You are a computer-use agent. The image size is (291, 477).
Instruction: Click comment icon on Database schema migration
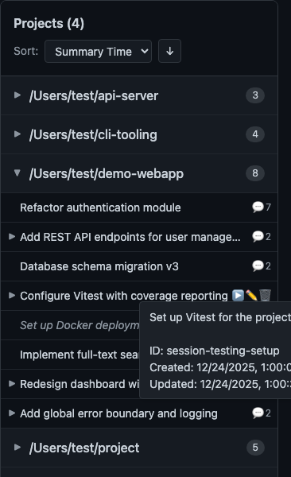pyautogui.click(x=258, y=266)
